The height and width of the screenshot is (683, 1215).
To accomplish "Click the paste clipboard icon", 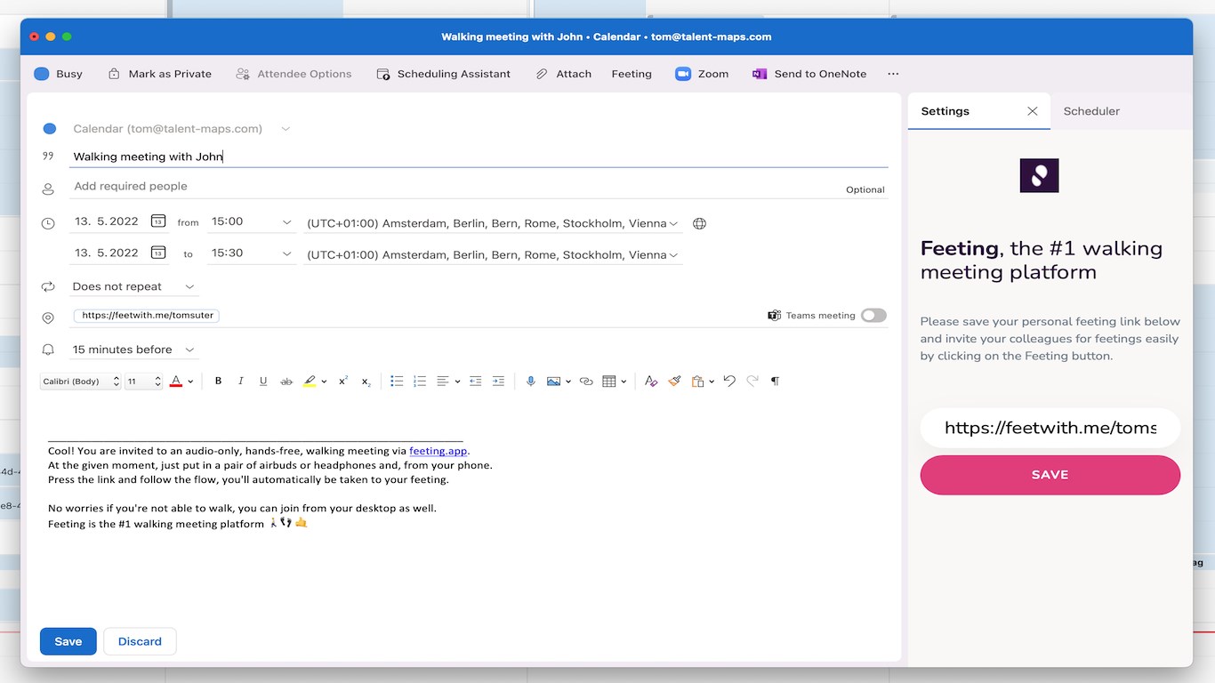I will [698, 382].
